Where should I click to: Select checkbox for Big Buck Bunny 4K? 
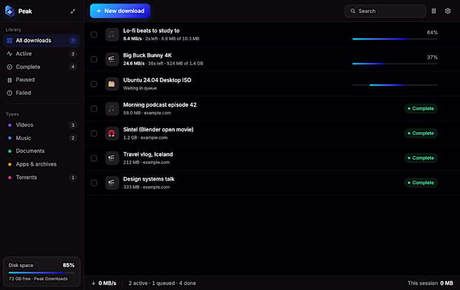point(94,59)
